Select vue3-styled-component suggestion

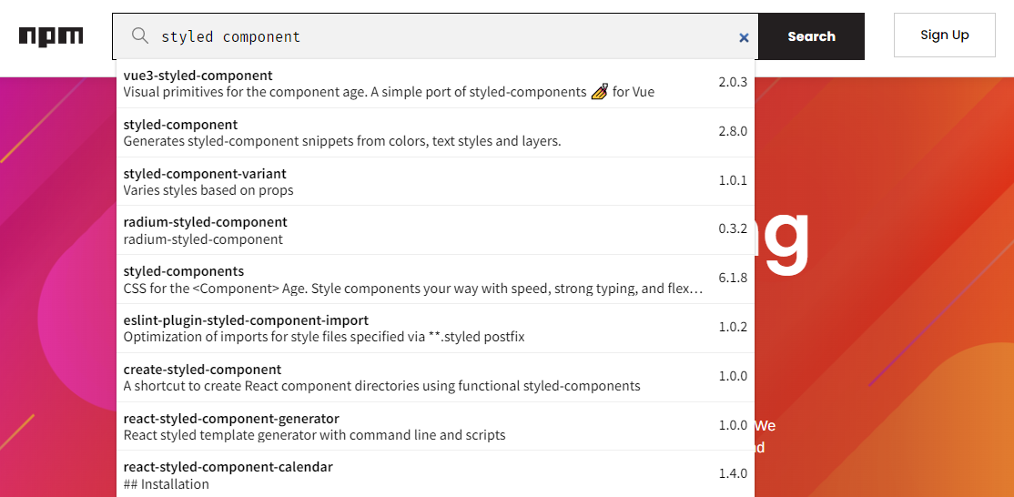pyautogui.click(x=198, y=76)
